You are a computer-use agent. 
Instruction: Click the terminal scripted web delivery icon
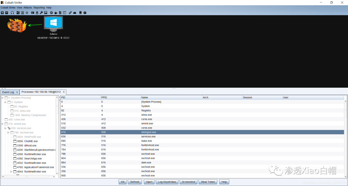[x=64, y=13]
